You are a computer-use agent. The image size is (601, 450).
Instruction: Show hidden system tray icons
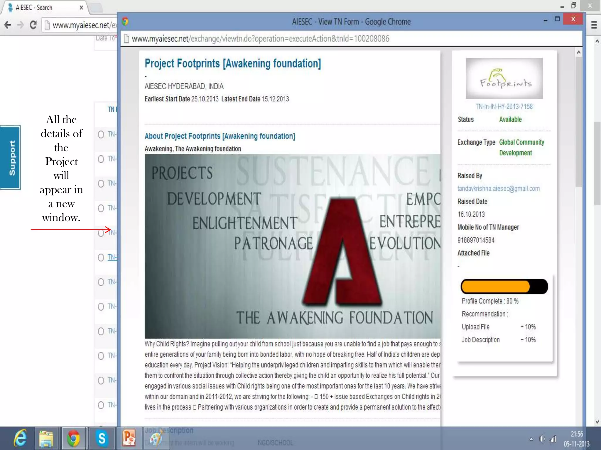(531, 439)
